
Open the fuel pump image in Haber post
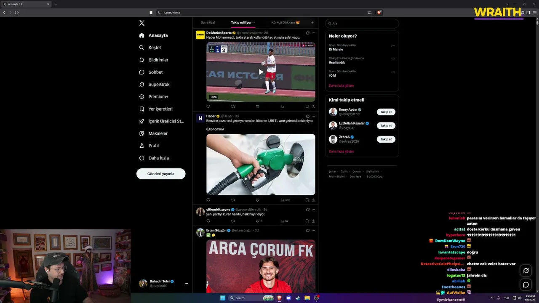pos(261,164)
